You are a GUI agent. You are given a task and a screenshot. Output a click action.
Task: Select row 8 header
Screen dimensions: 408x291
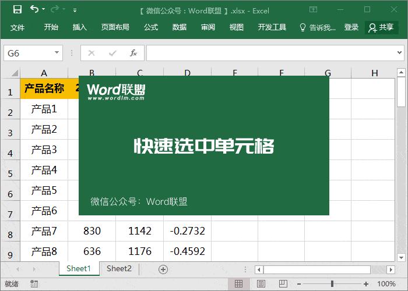click(10, 231)
